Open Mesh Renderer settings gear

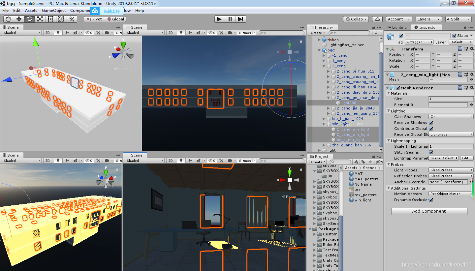click(472, 88)
